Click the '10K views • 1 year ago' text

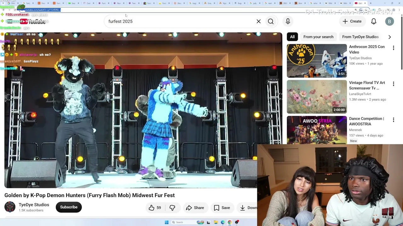coord(366,63)
